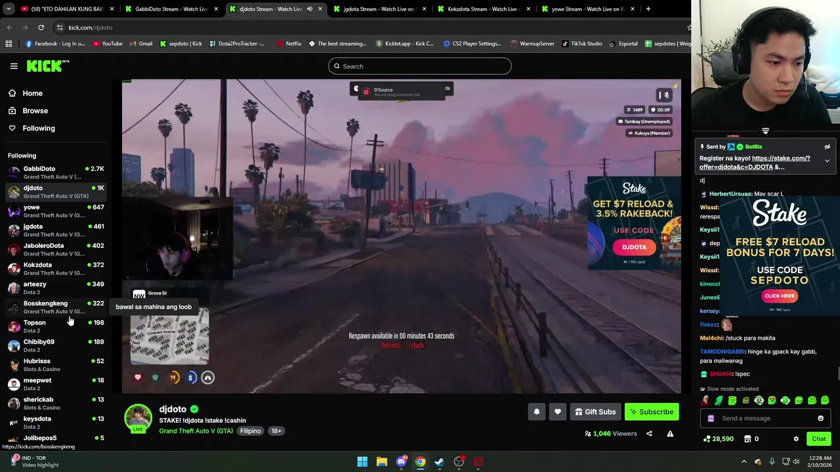The image size is (840, 472).
Task: Open Steam from the taskbar
Action: (x=440, y=462)
